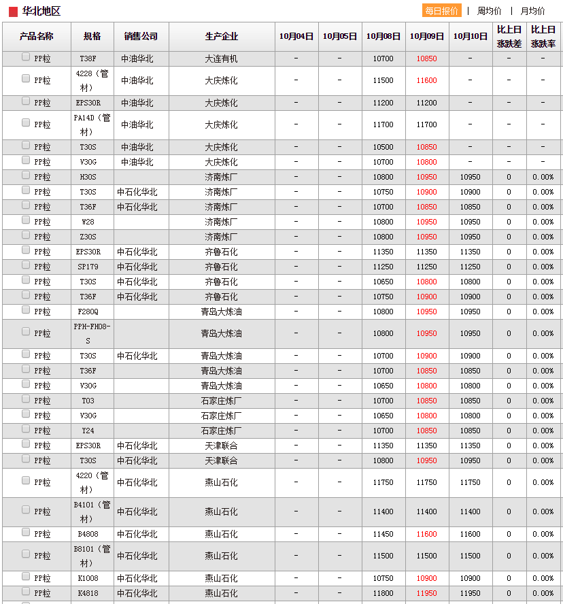Open the 周均价 tab
The height and width of the screenshot is (604, 563).
[489, 11]
